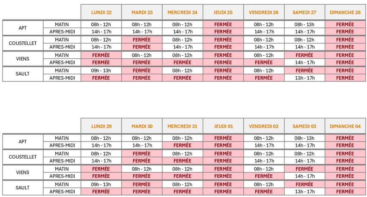Click the MARDI 30 column header
Screen dimensions: 367x197
142,126
